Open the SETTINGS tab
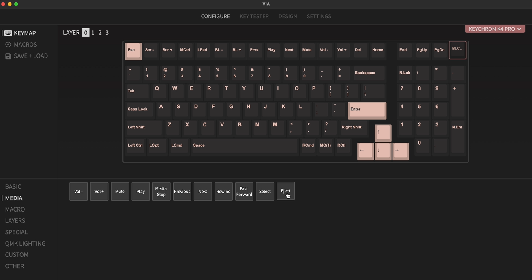This screenshot has width=532, height=280. 319,16
